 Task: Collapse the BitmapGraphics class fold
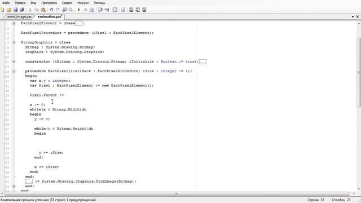[x=14, y=42]
